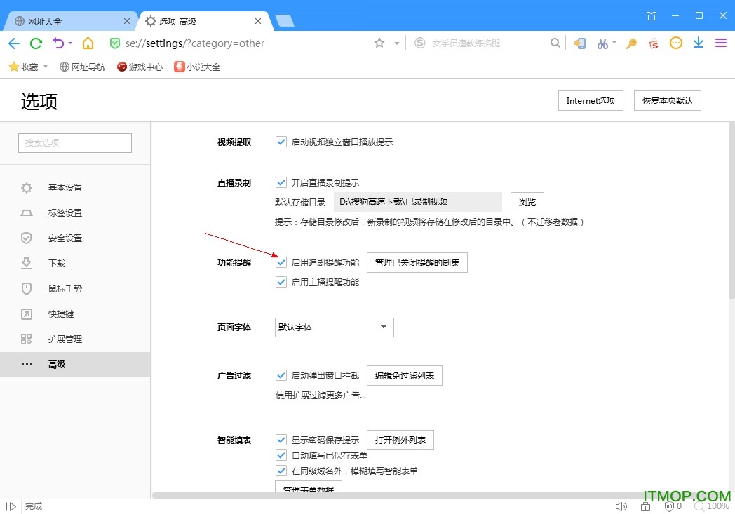Open the password manager key icon

[631, 43]
